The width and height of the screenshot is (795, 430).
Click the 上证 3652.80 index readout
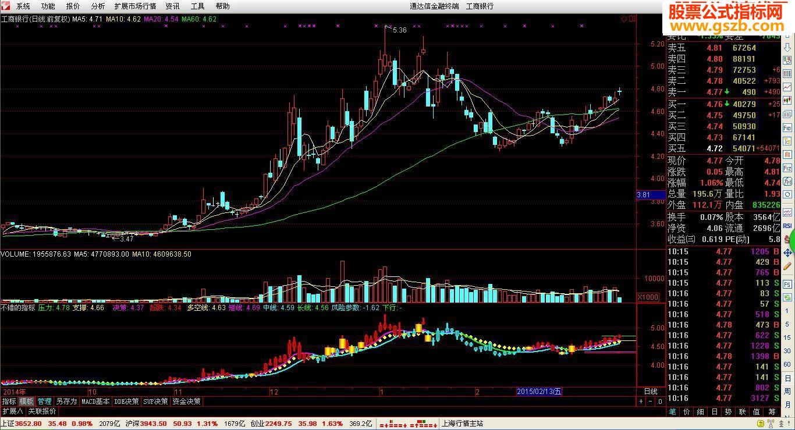pyautogui.click(x=22, y=424)
